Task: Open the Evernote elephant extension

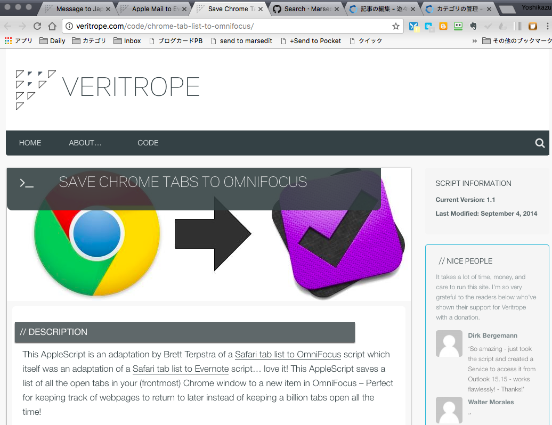Action: coord(473,26)
